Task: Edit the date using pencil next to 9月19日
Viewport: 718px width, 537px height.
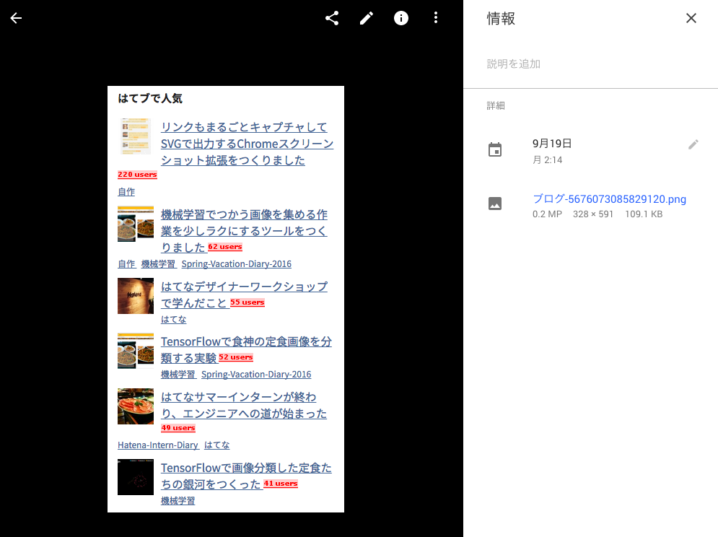Action: [x=693, y=145]
